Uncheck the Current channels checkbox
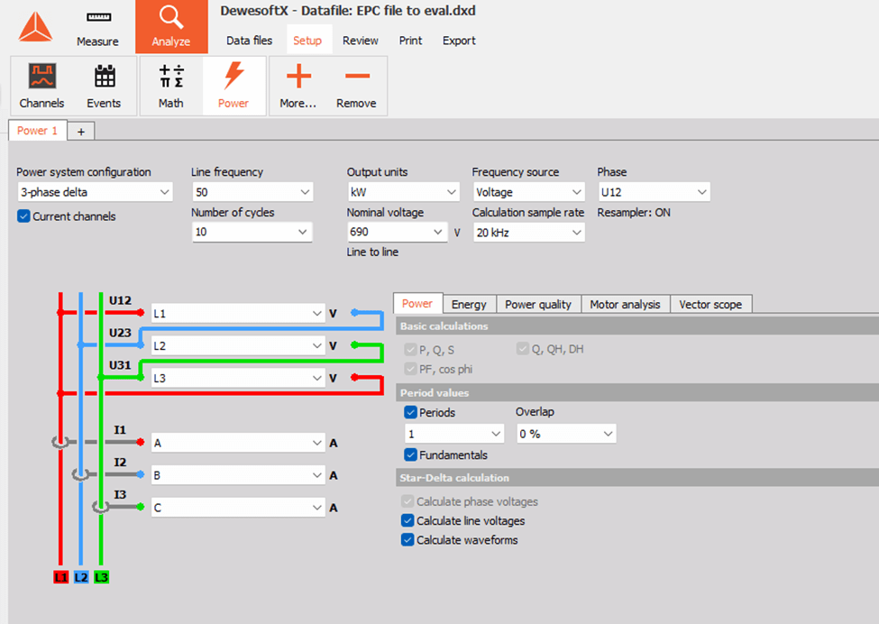879x624 pixels. (24, 216)
